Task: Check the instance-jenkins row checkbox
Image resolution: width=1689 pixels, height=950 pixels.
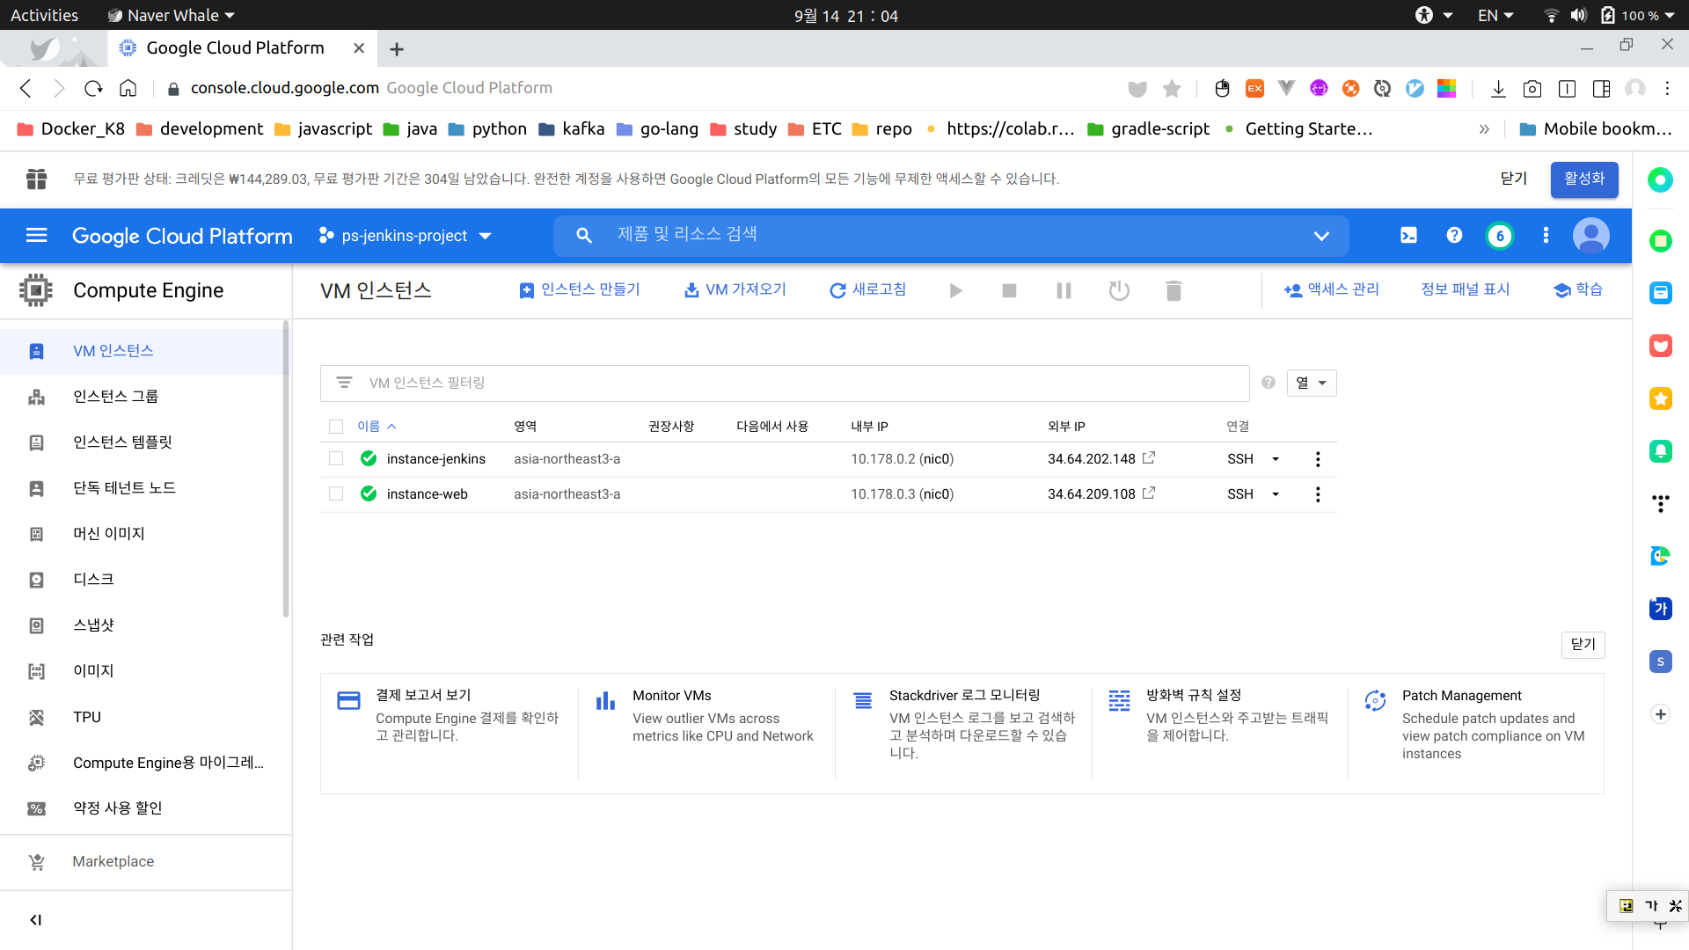Action: click(x=336, y=459)
